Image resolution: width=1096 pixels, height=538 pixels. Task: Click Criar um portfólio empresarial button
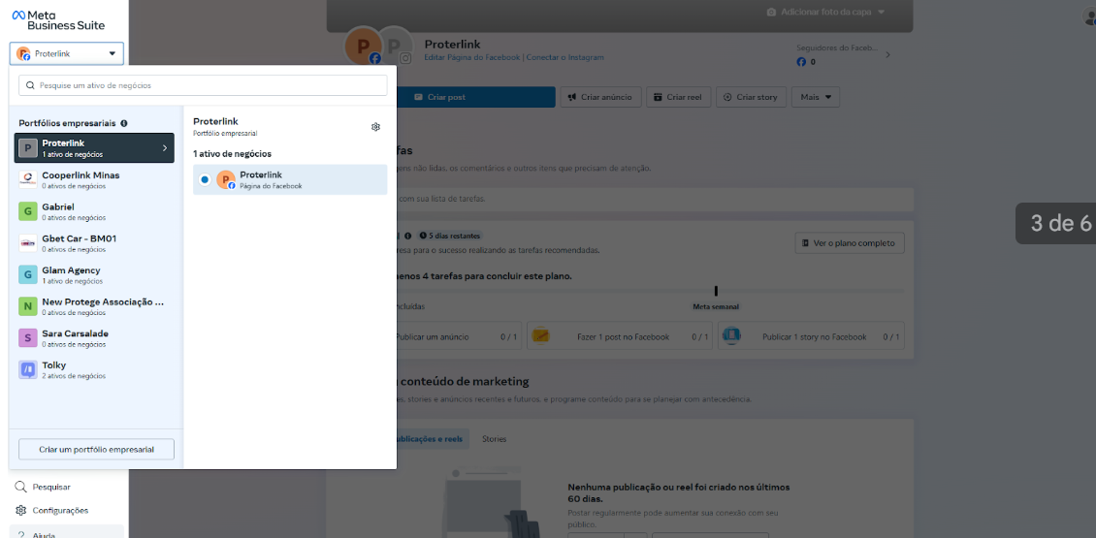tap(96, 449)
